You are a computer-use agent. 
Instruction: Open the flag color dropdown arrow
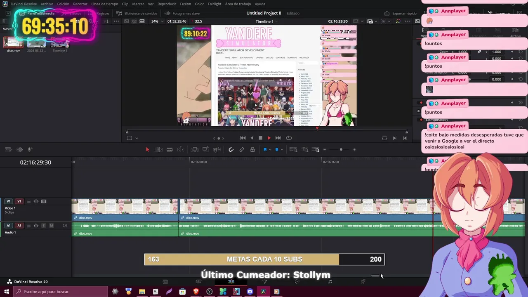(270, 150)
